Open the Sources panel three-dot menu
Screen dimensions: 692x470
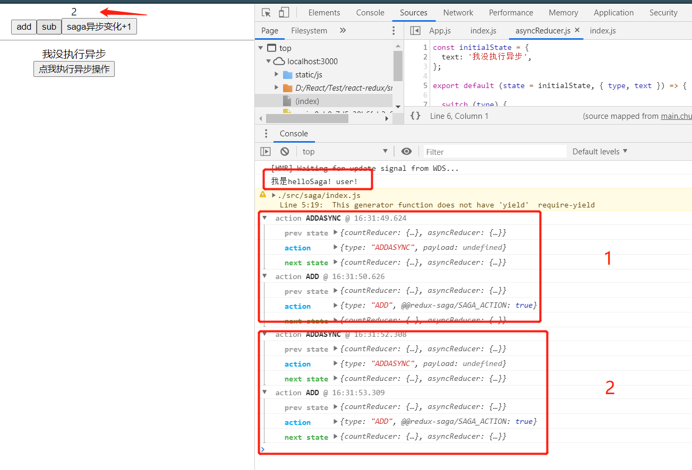[x=394, y=31]
